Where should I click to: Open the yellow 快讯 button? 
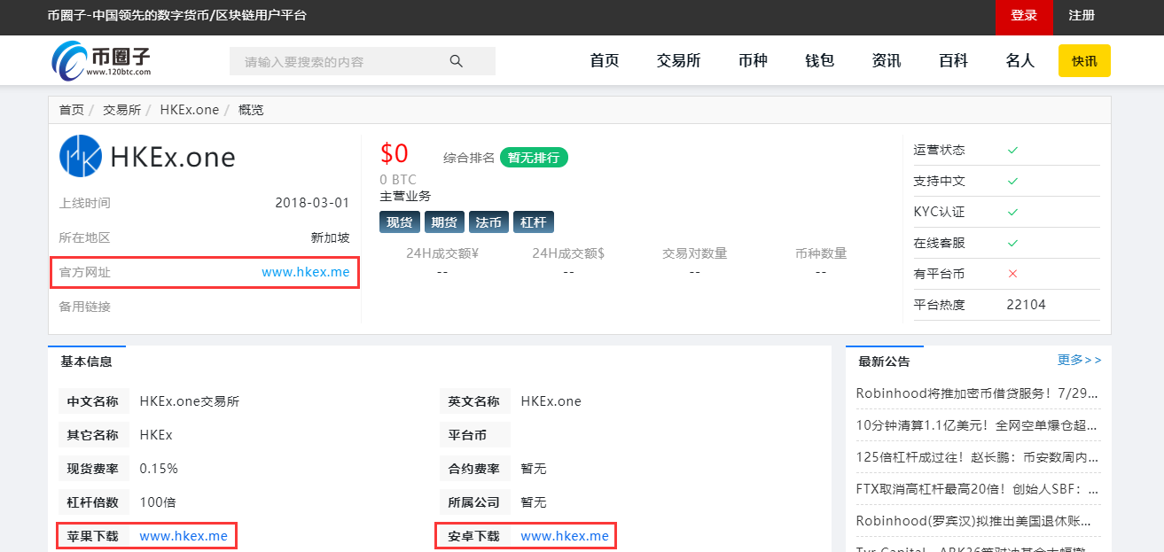click(1084, 61)
